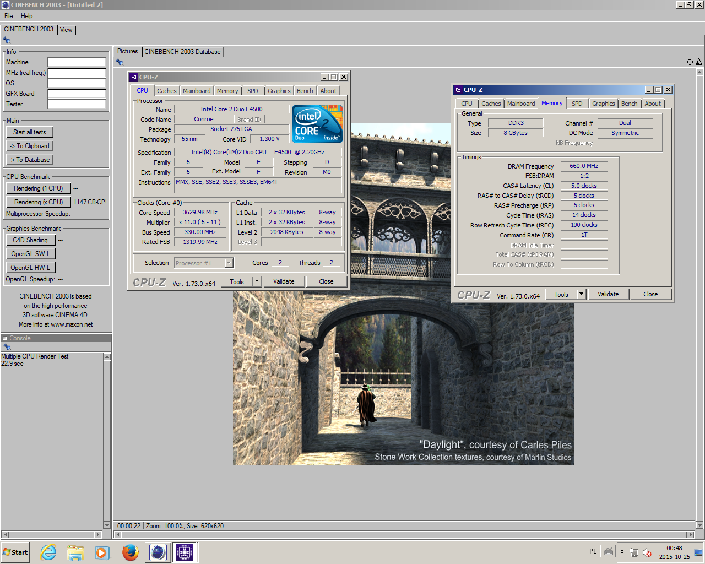Run Rendering (1 CPU) benchmark
The height and width of the screenshot is (564, 705).
coord(39,188)
